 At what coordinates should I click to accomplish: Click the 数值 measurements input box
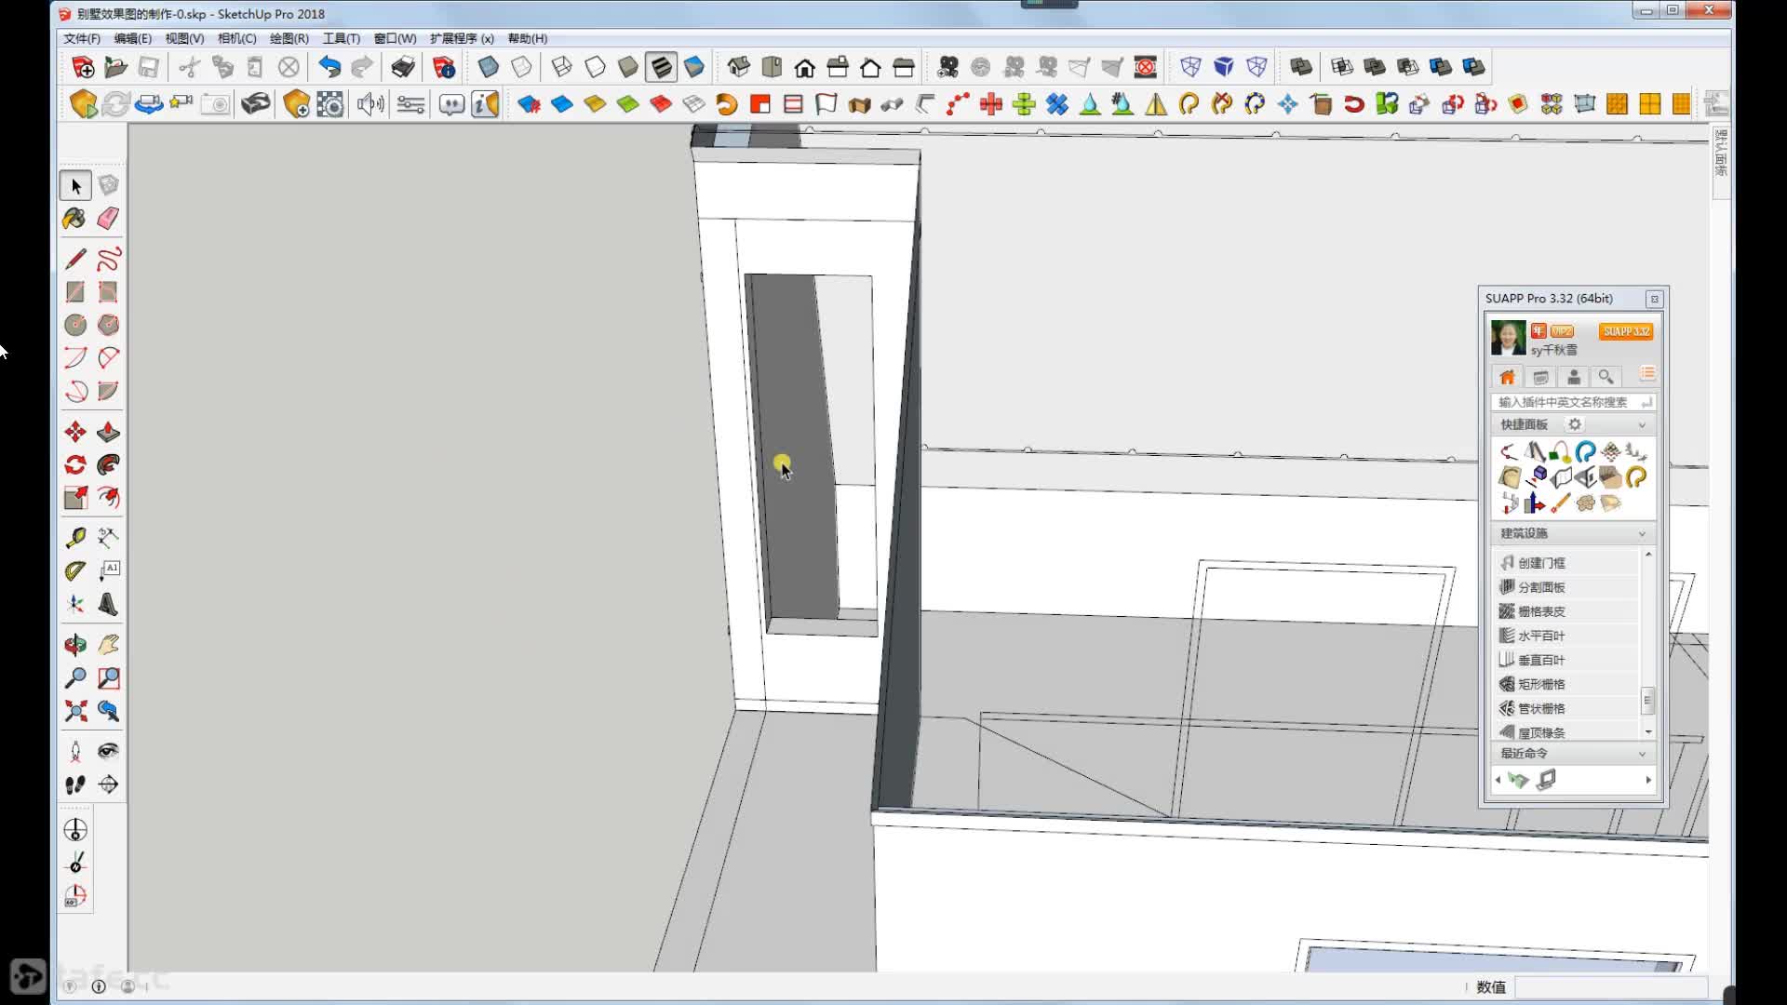click(1611, 987)
